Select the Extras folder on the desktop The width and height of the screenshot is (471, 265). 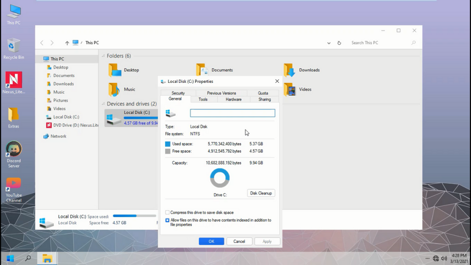tap(13, 117)
